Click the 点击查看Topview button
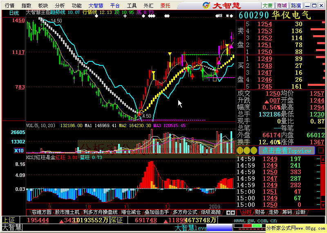 point(287,150)
